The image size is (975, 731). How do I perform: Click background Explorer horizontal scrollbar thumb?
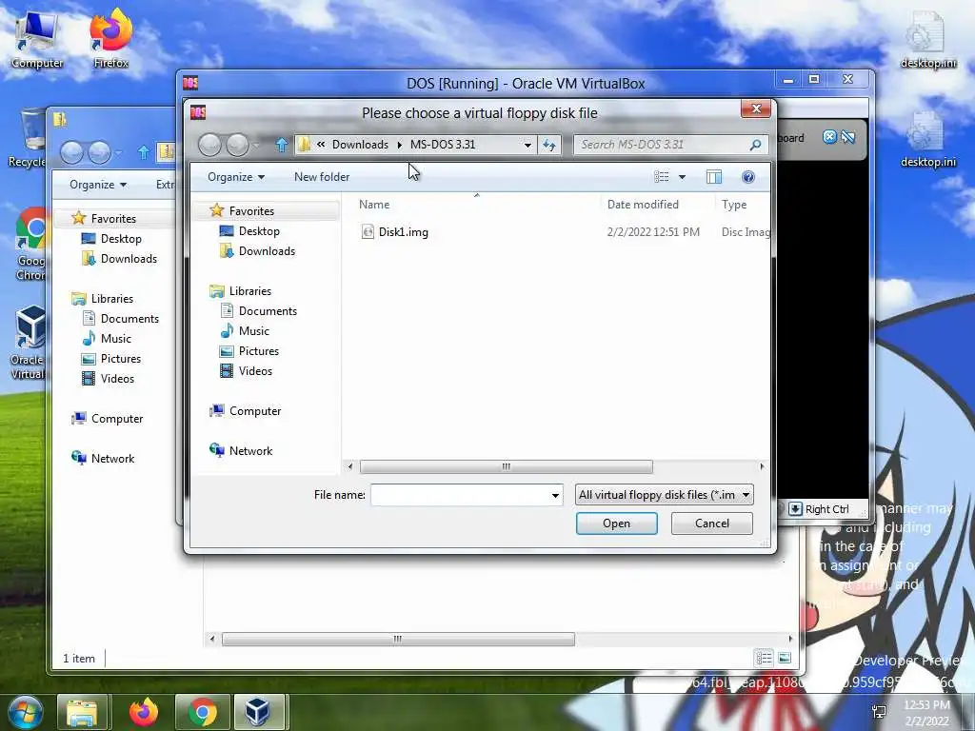(398, 639)
